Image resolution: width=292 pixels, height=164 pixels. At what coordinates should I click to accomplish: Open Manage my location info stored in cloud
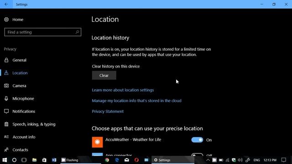pyautogui.click(x=136, y=101)
